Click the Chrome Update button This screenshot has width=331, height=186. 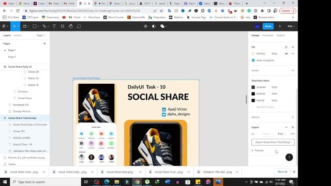(x=288, y=11)
